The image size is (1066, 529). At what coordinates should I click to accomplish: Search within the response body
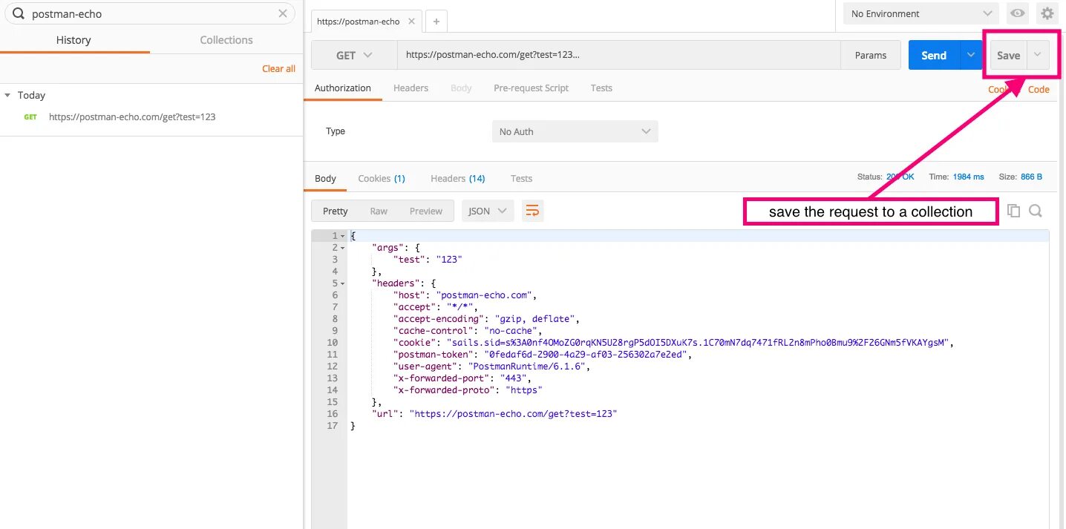[1036, 211]
